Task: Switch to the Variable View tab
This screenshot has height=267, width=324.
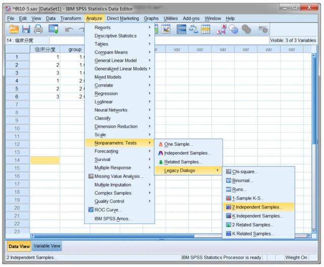Action: click(47, 246)
